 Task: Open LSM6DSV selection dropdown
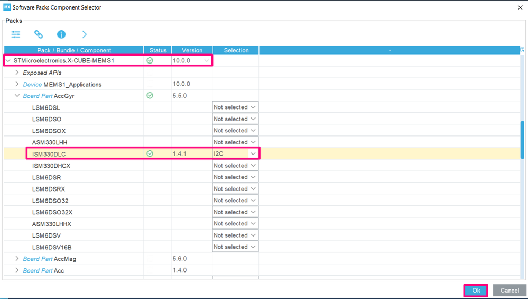(x=235, y=235)
